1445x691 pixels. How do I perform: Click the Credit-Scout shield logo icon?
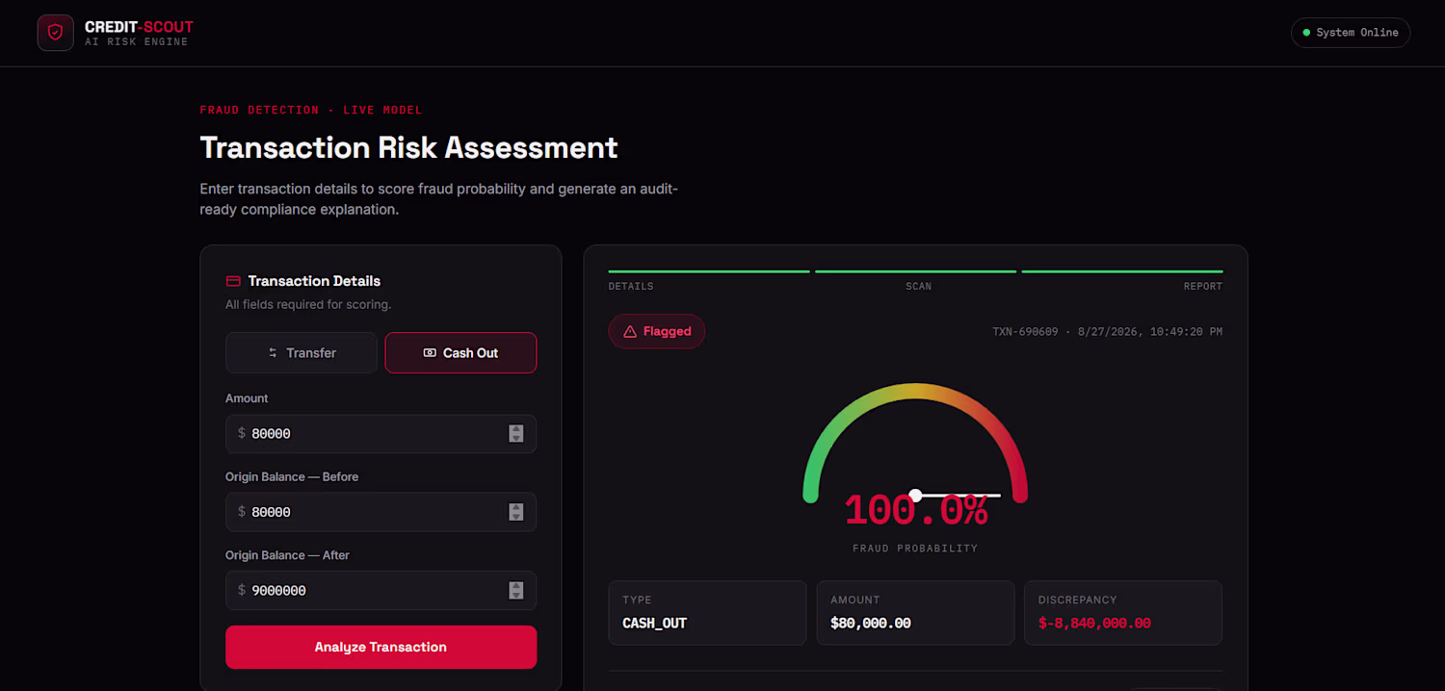click(56, 33)
